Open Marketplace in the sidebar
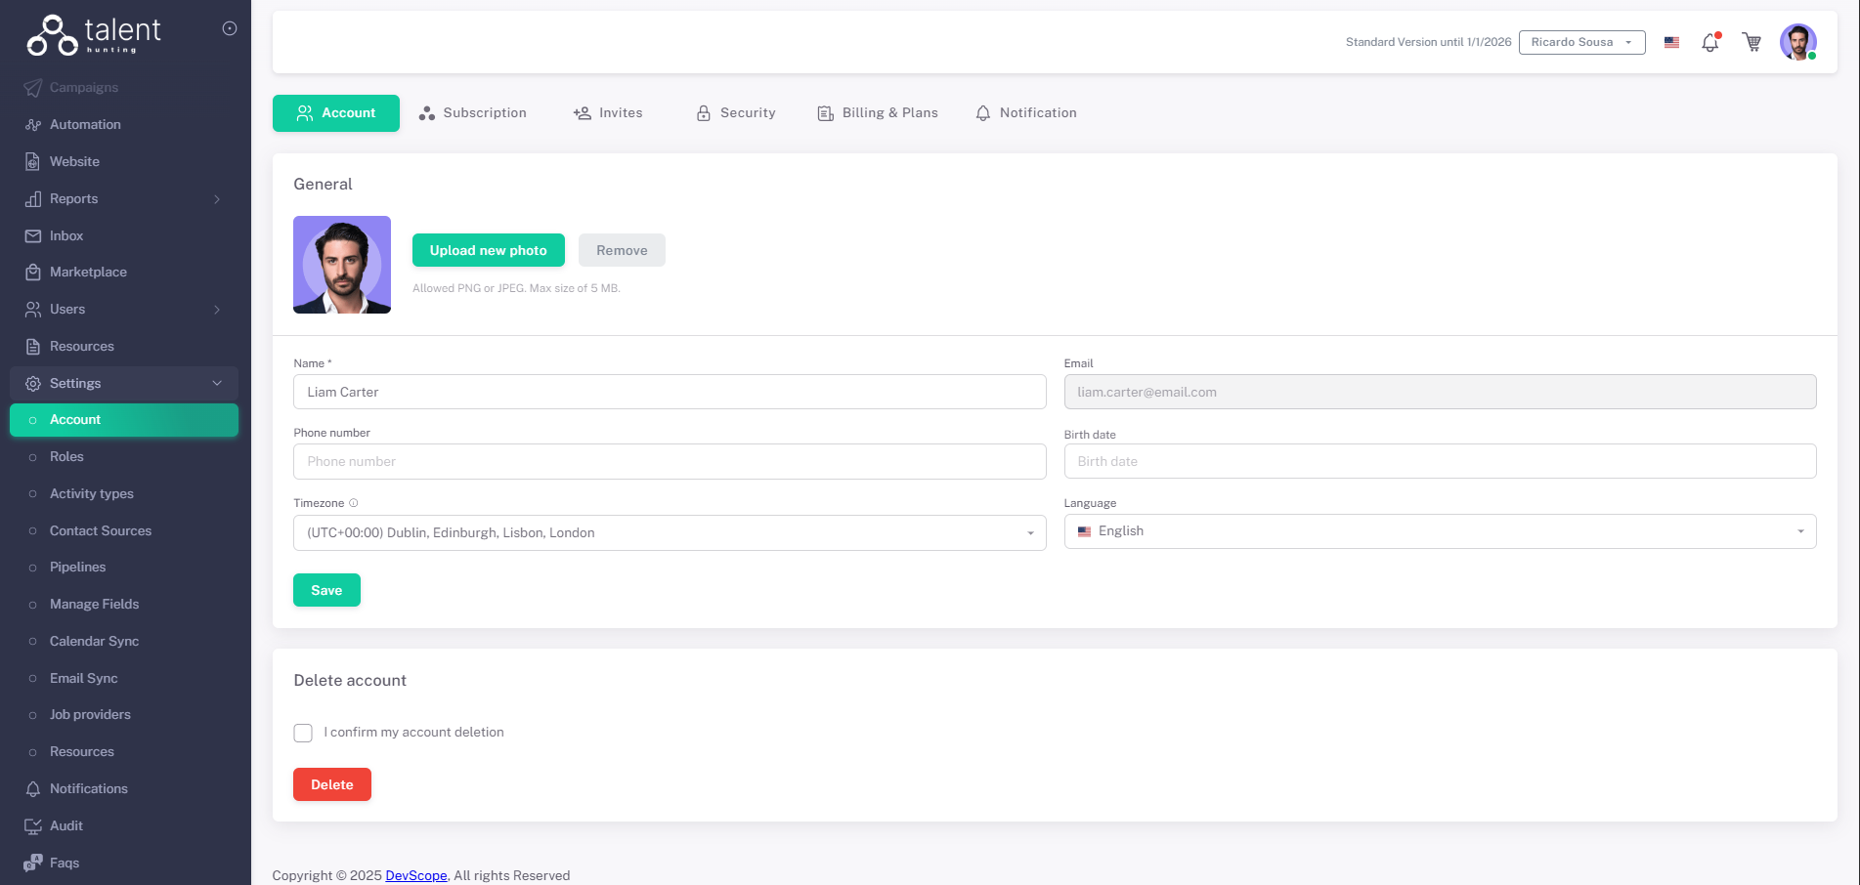Image resolution: width=1860 pixels, height=885 pixels. 88,273
